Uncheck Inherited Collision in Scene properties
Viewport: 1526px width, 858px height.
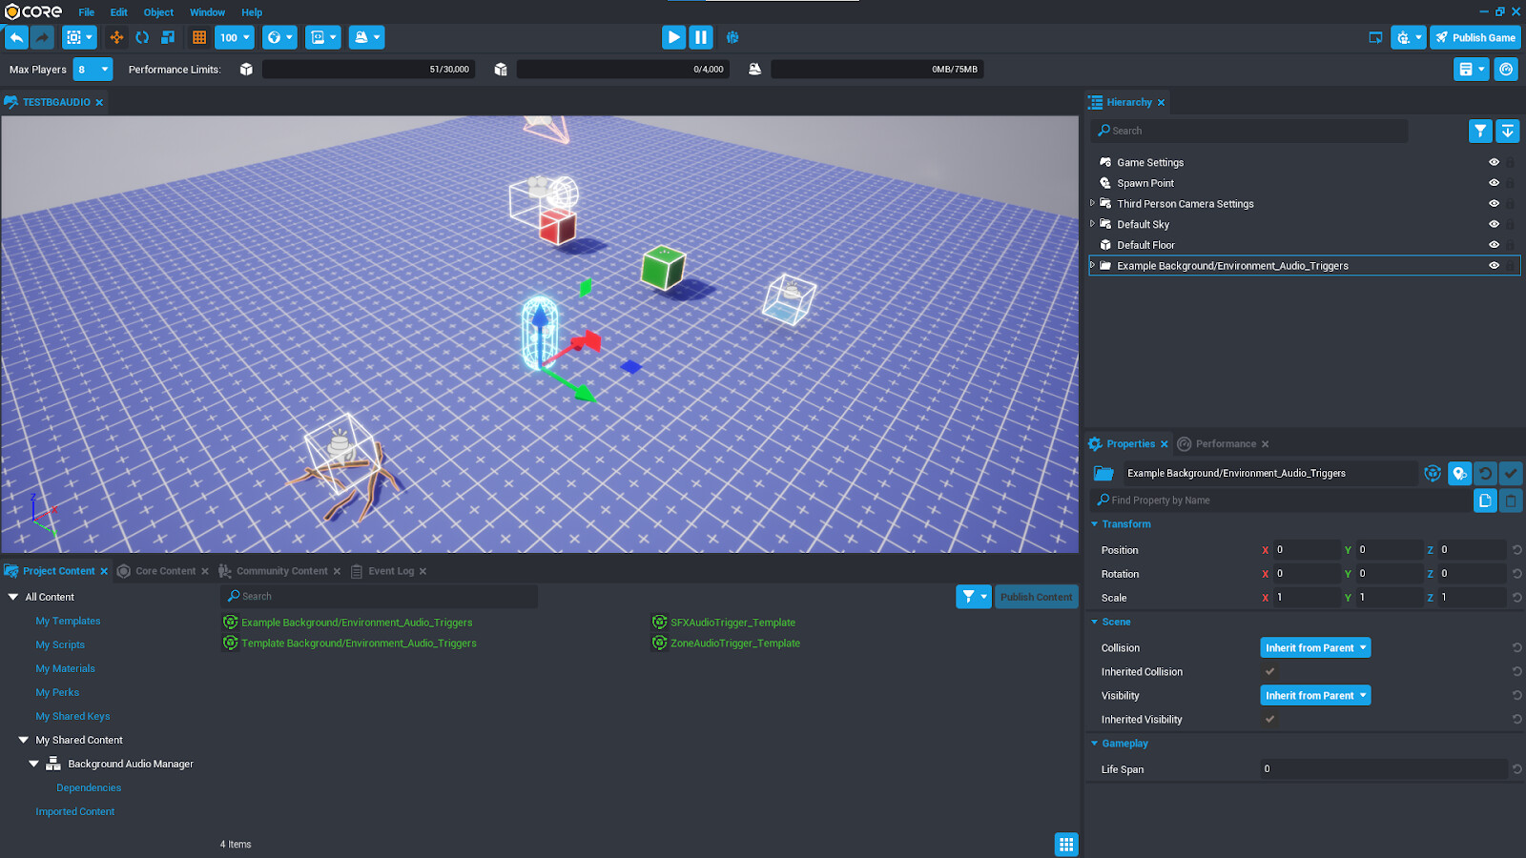tap(1269, 671)
